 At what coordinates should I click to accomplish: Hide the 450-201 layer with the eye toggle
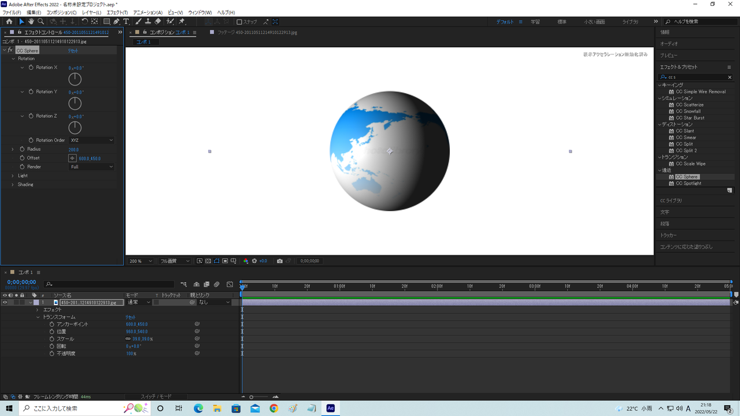5,302
